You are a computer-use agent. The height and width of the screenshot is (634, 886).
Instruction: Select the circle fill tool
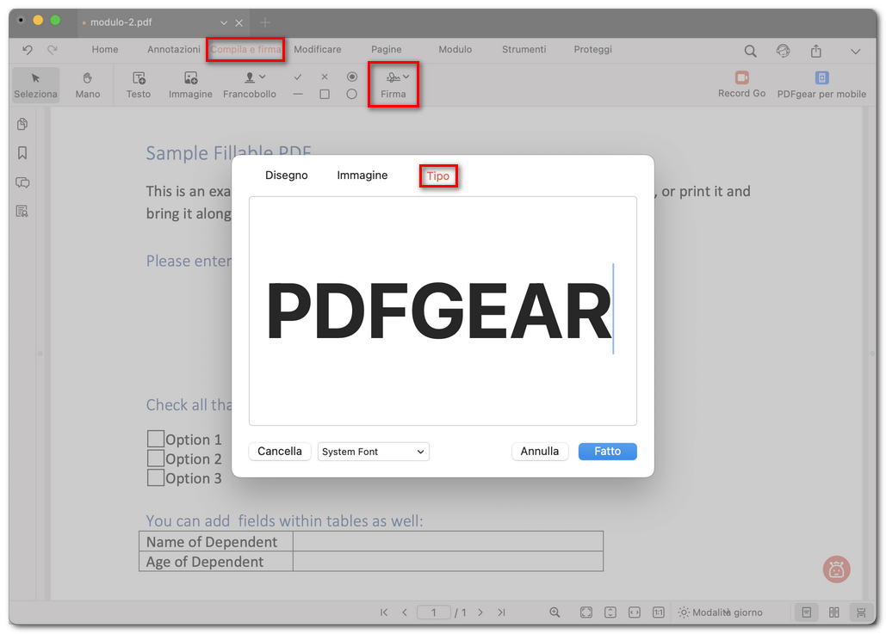point(351,94)
